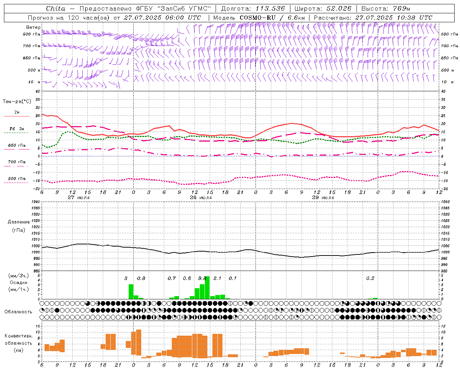Click the "2м" temperature legend entry
Screen dimensions: 460x368
pos(17,112)
